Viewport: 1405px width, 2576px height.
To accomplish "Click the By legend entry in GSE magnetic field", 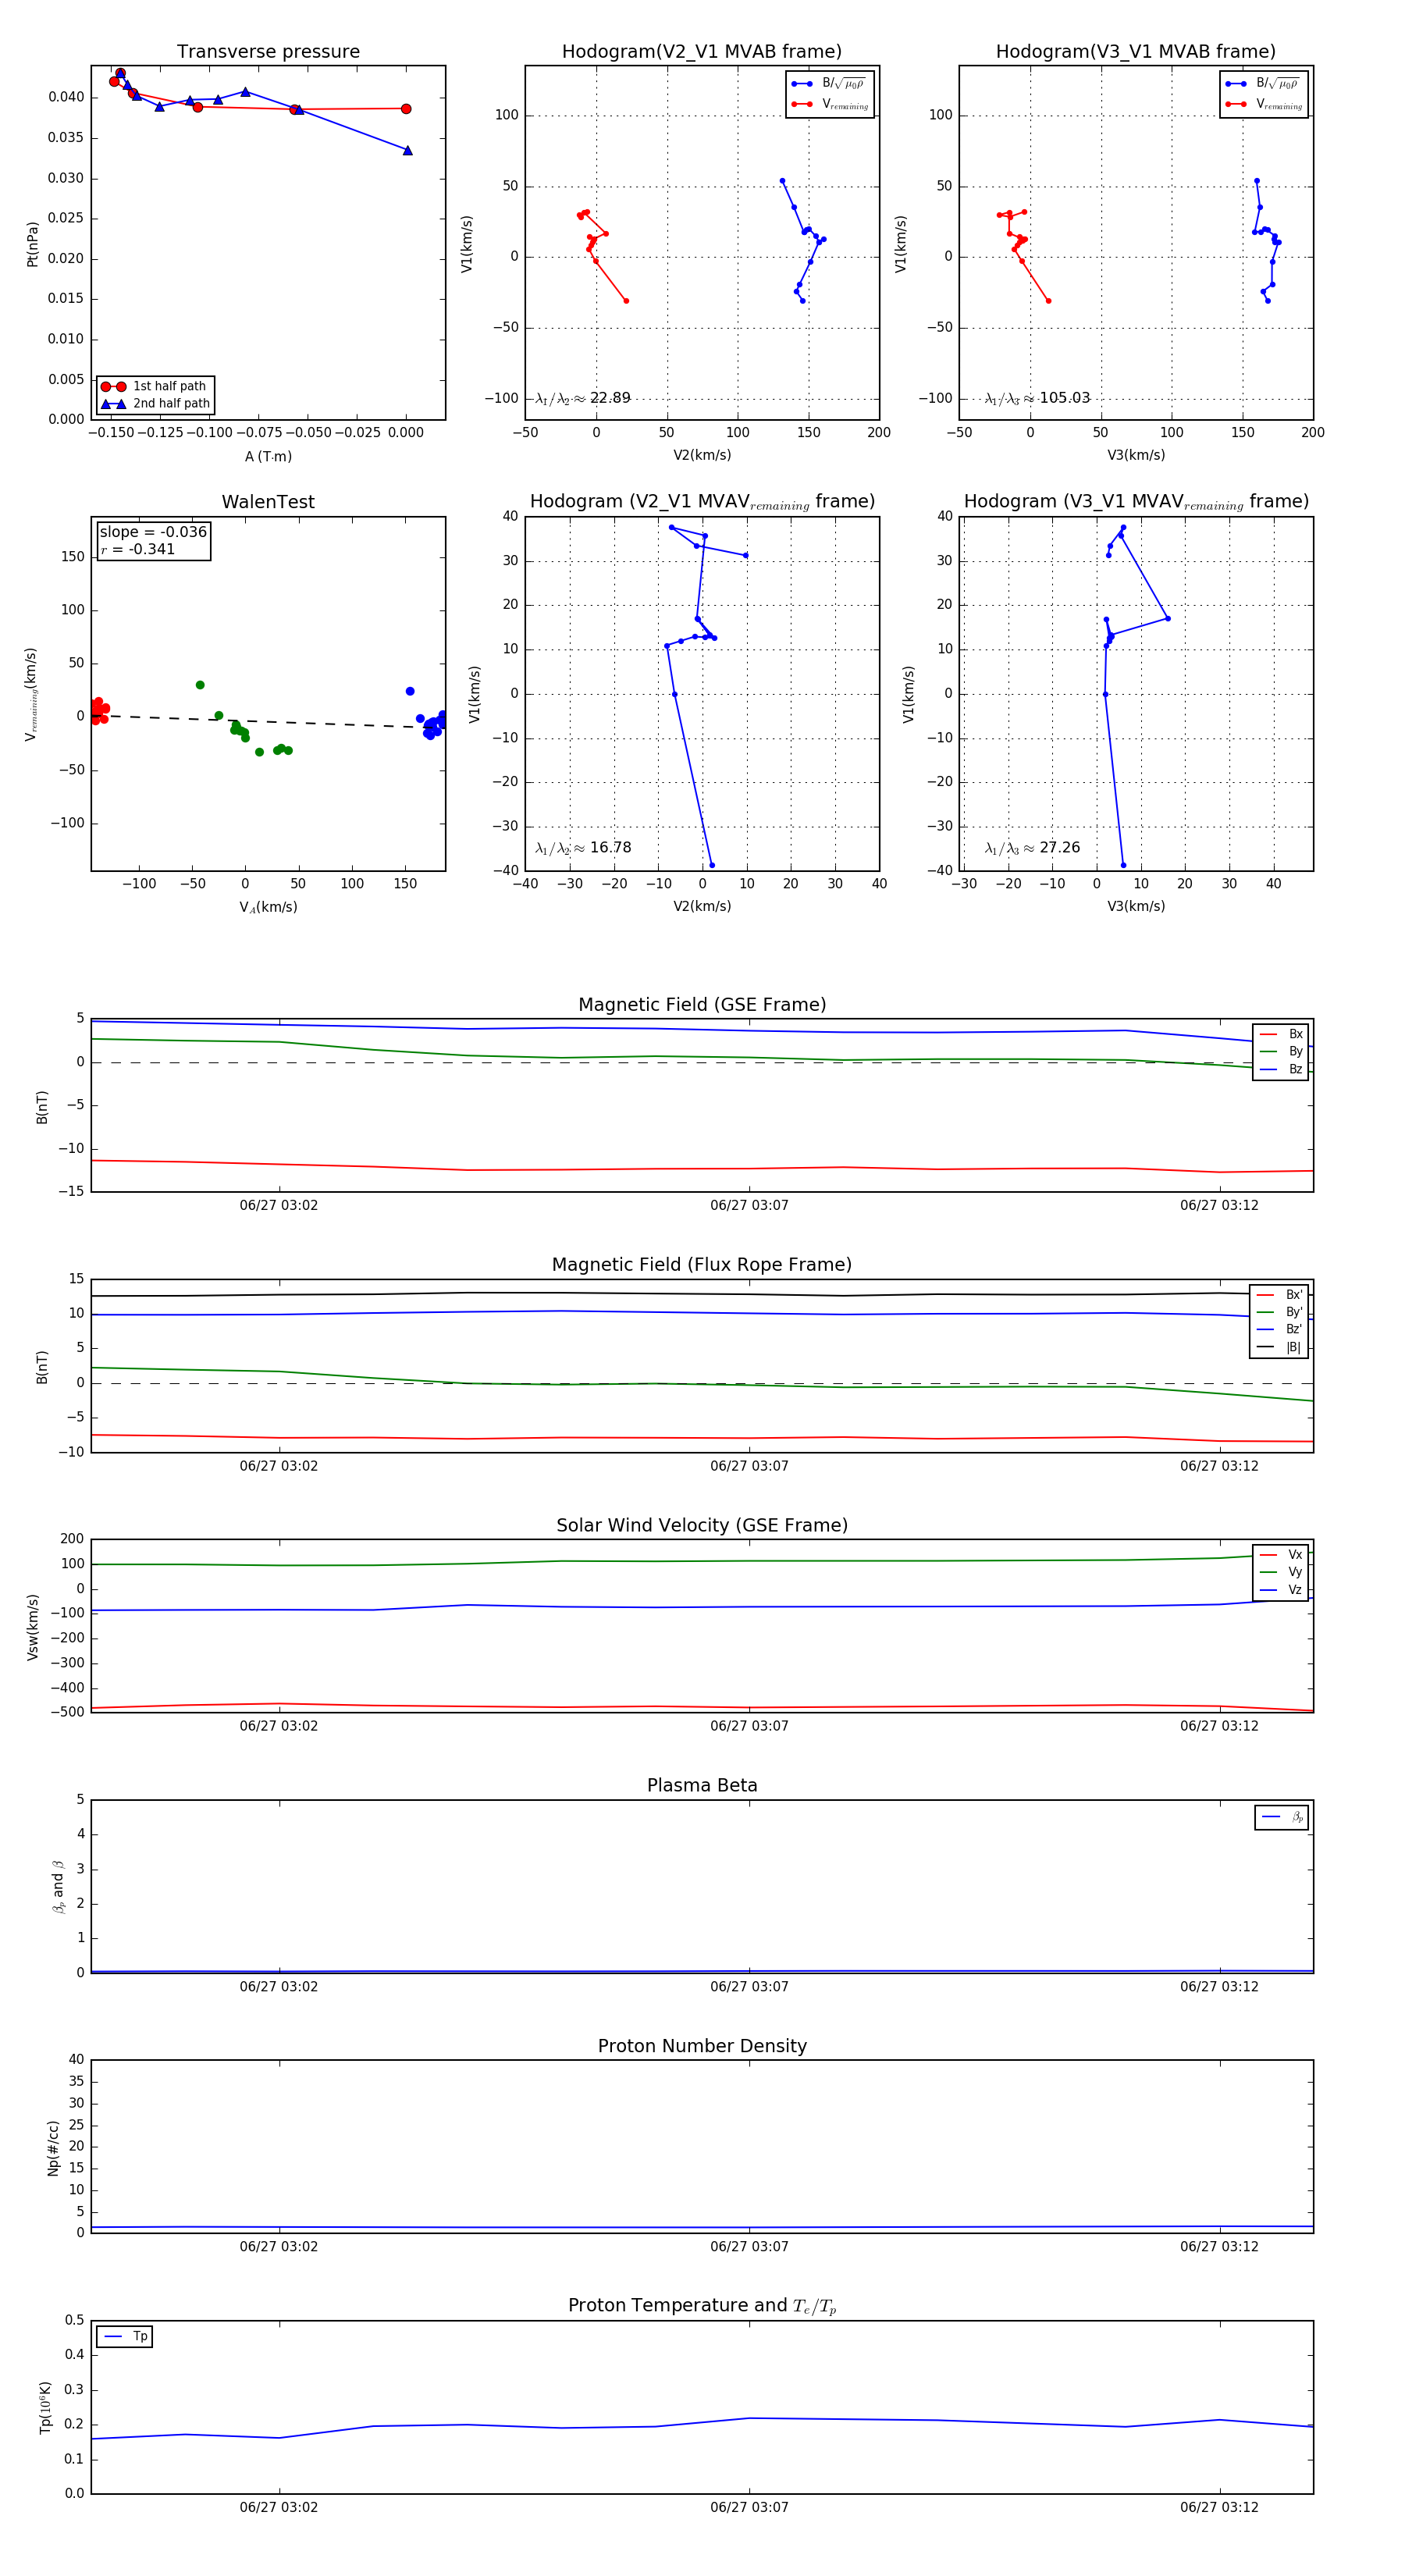I will 1281,1051.
